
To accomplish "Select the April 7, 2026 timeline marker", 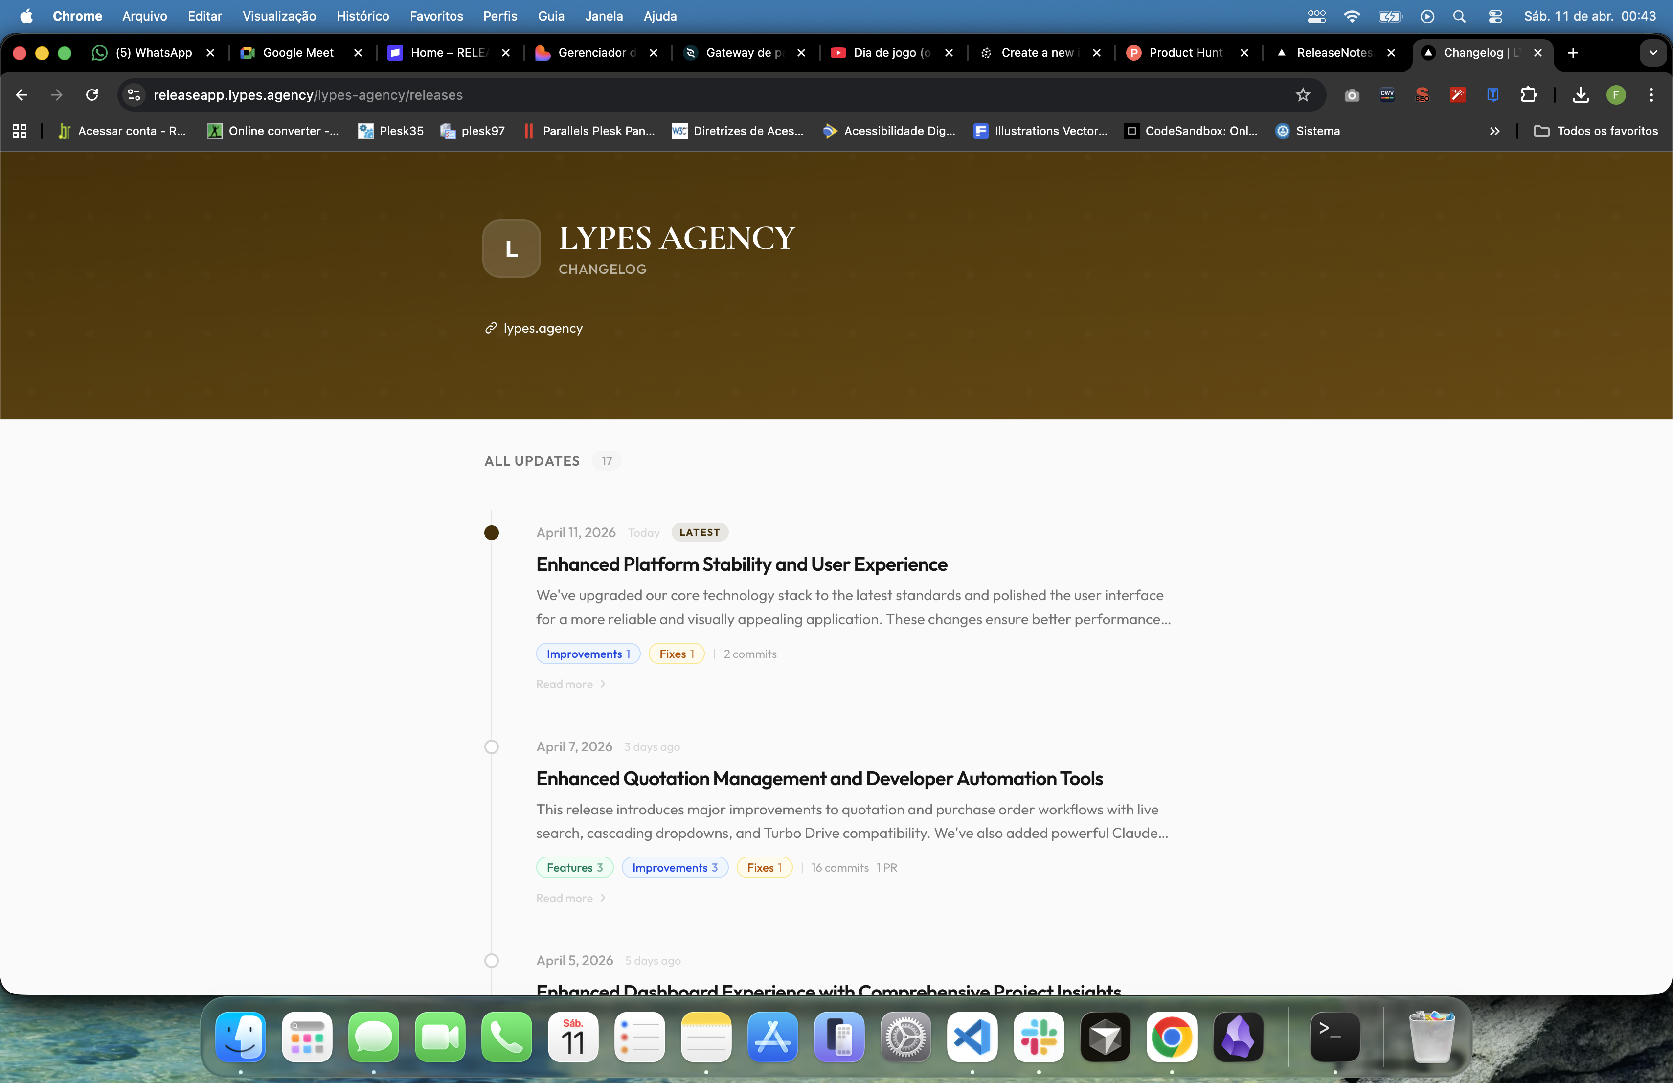I will [491, 746].
